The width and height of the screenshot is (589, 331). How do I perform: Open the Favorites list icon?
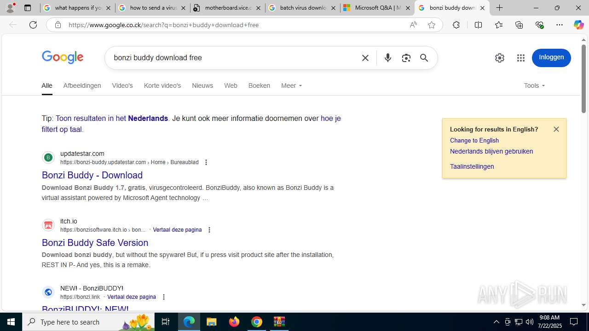click(499, 25)
